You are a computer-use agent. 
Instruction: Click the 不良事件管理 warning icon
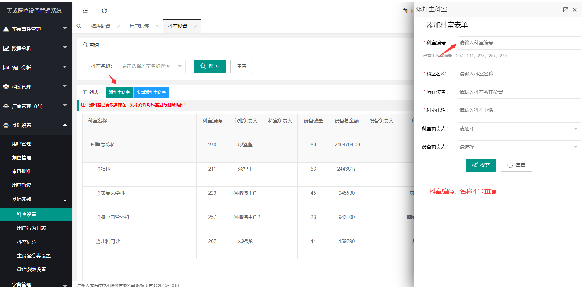6,29
